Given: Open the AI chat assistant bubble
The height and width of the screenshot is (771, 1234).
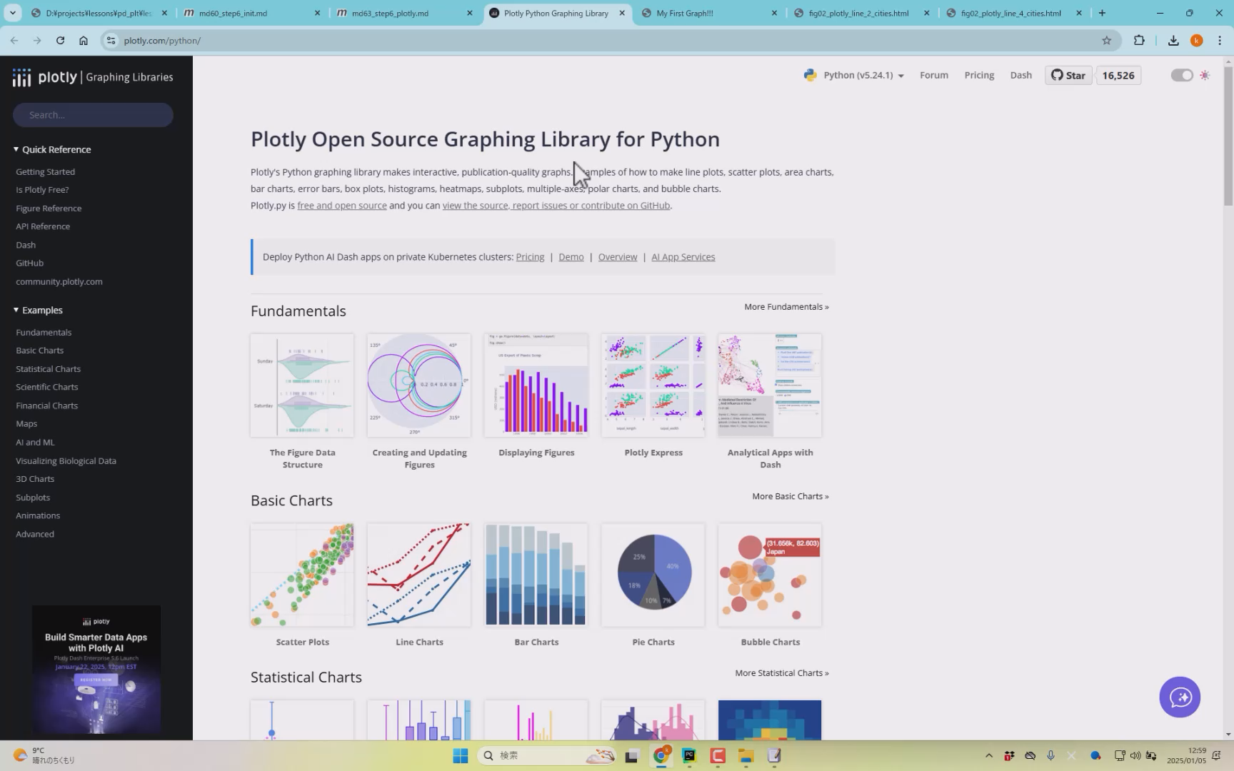Looking at the screenshot, I should pyautogui.click(x=1180, y=697).
